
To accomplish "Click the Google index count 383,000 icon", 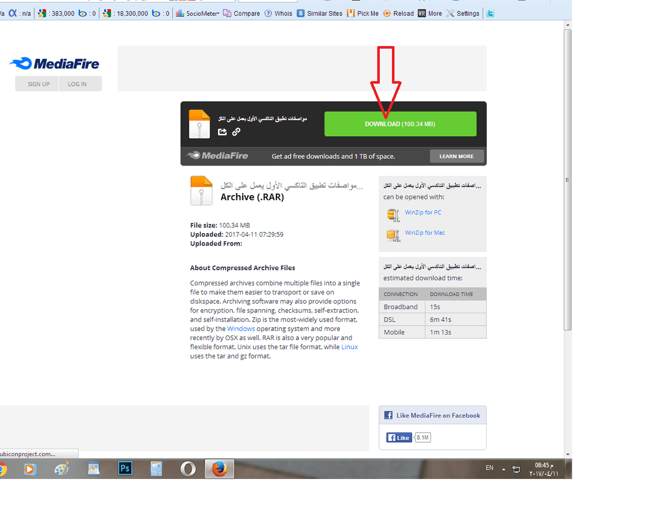I will tap(43, 14).
